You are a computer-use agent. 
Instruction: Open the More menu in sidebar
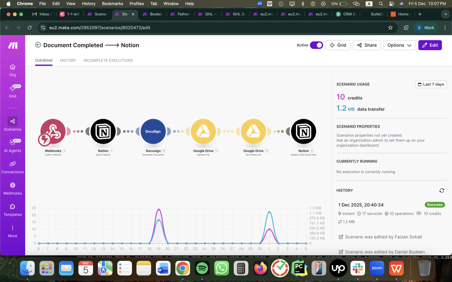[x=12, y=231]
